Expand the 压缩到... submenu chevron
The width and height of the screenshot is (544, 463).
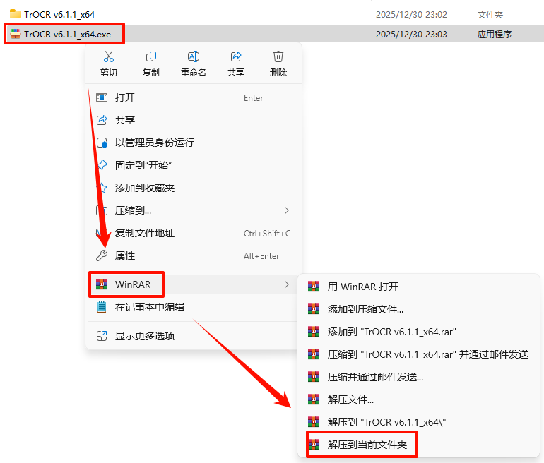pos(287,210)
